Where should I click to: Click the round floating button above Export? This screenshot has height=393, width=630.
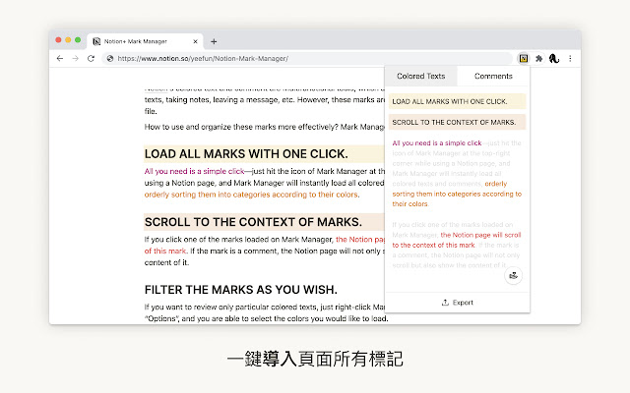(x=512, y=276)
